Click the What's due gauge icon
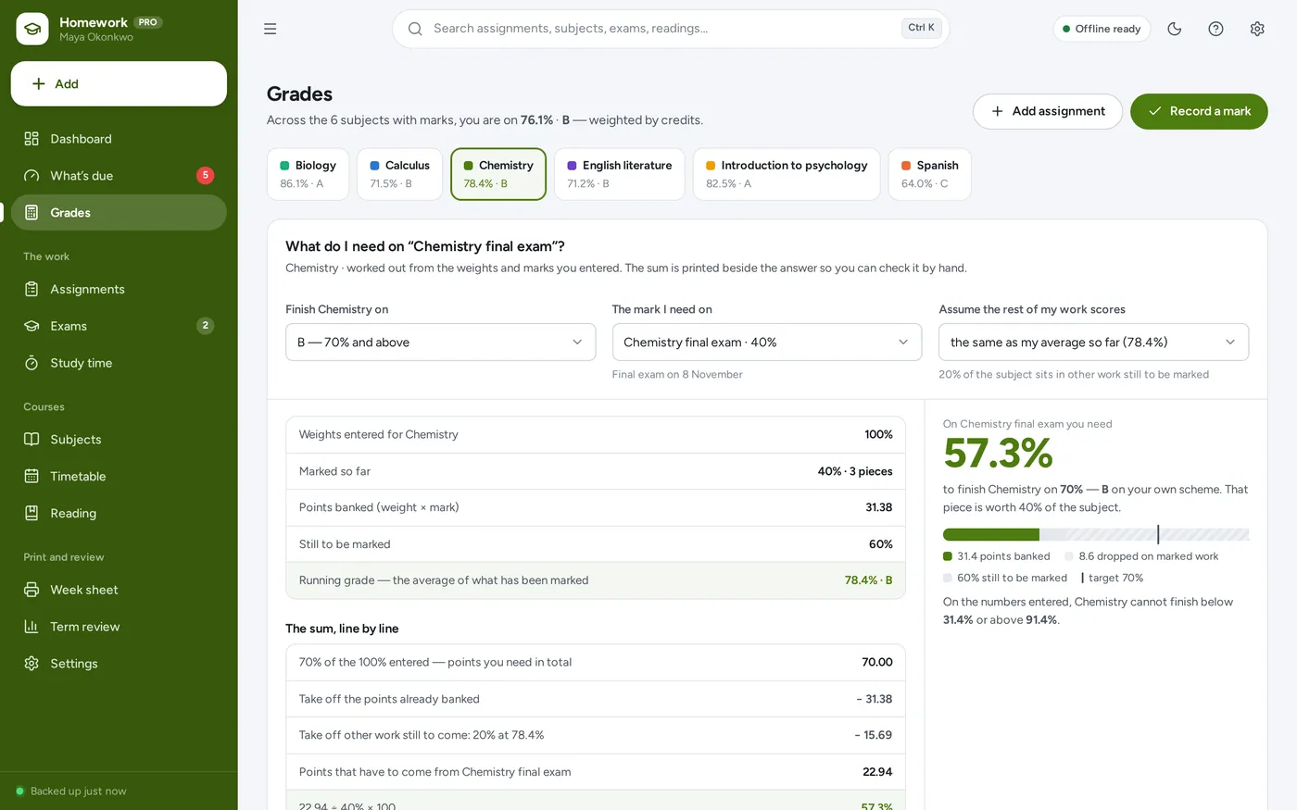The height and width of the screenshot is (810, 1297). click(31, 176)
